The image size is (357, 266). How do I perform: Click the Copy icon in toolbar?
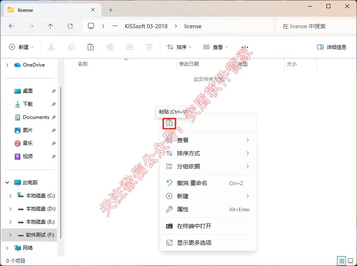pyautogui.click(x=71, y=47)
